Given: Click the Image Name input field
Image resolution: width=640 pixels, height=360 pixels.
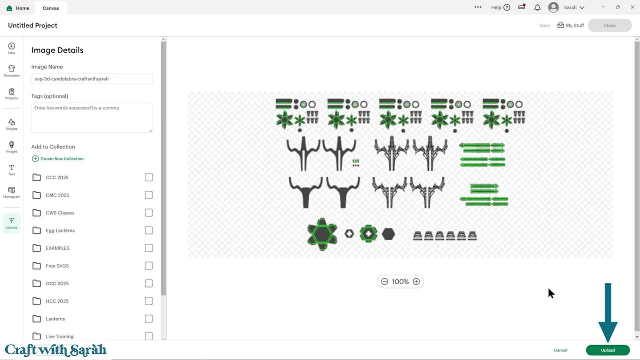Looking at the screenshot, I should click(x=92, y=79).
